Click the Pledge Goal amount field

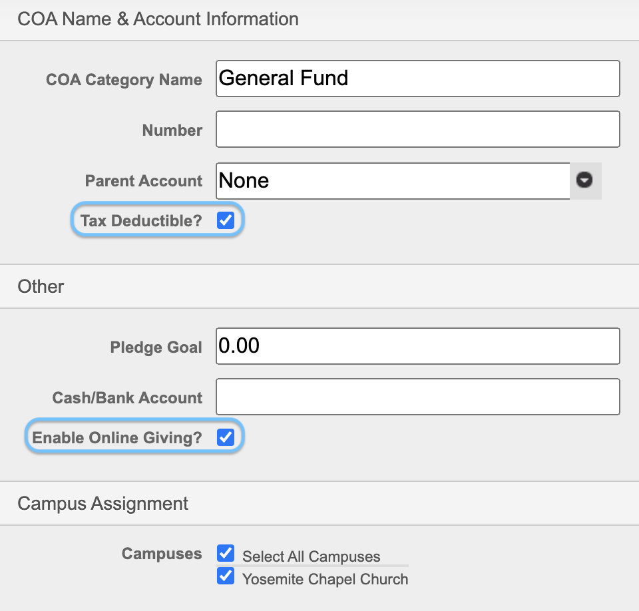(417, 345)
